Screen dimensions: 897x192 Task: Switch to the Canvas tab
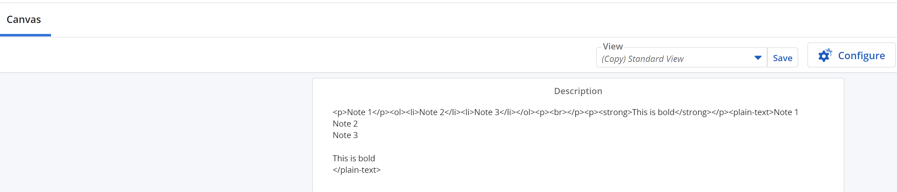[24, 19]
